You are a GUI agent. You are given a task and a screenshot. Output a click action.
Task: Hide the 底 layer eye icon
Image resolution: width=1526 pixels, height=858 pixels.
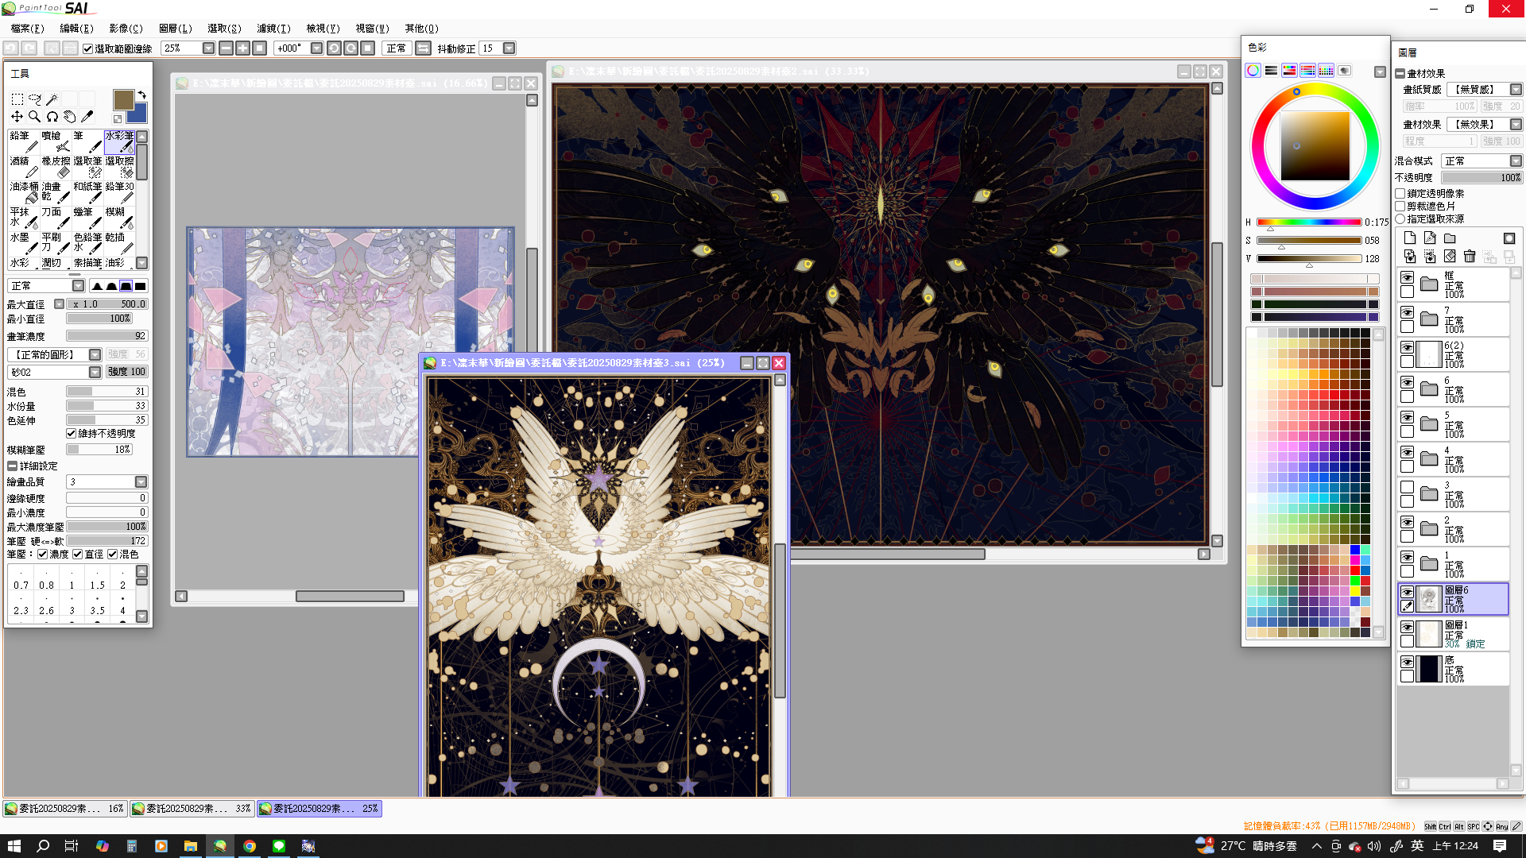tap(1407, 662)
